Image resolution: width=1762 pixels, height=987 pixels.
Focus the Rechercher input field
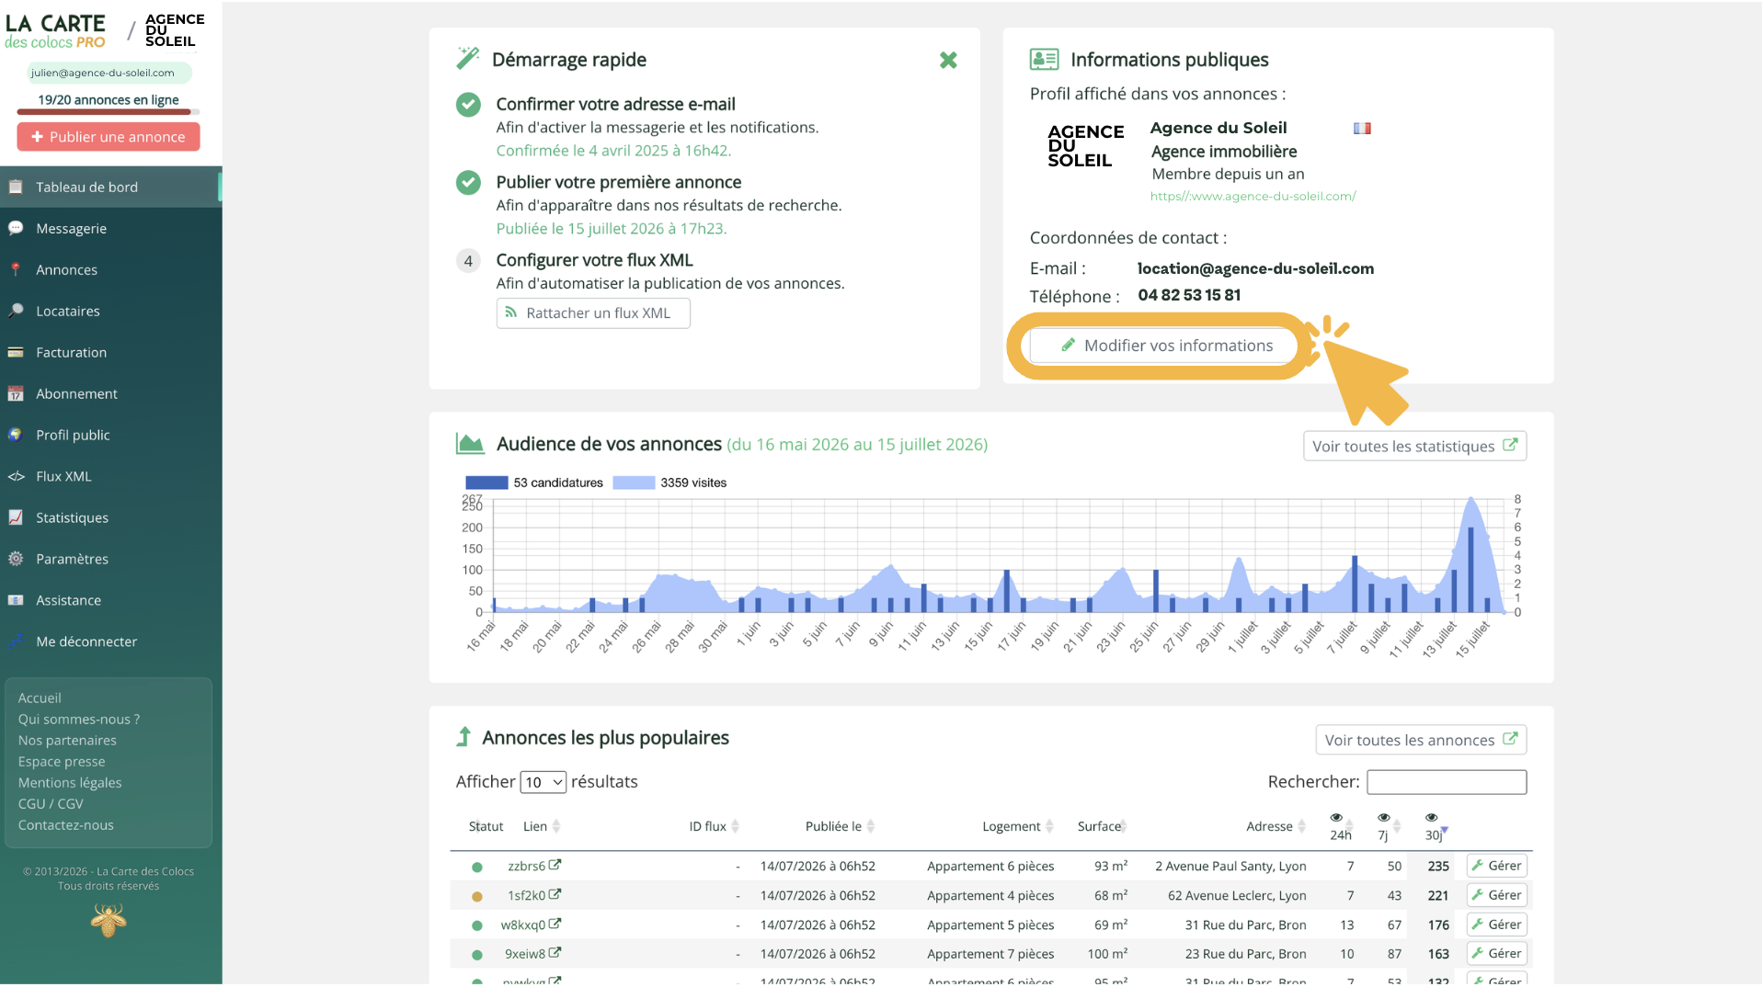click(x=1447, y=782)
